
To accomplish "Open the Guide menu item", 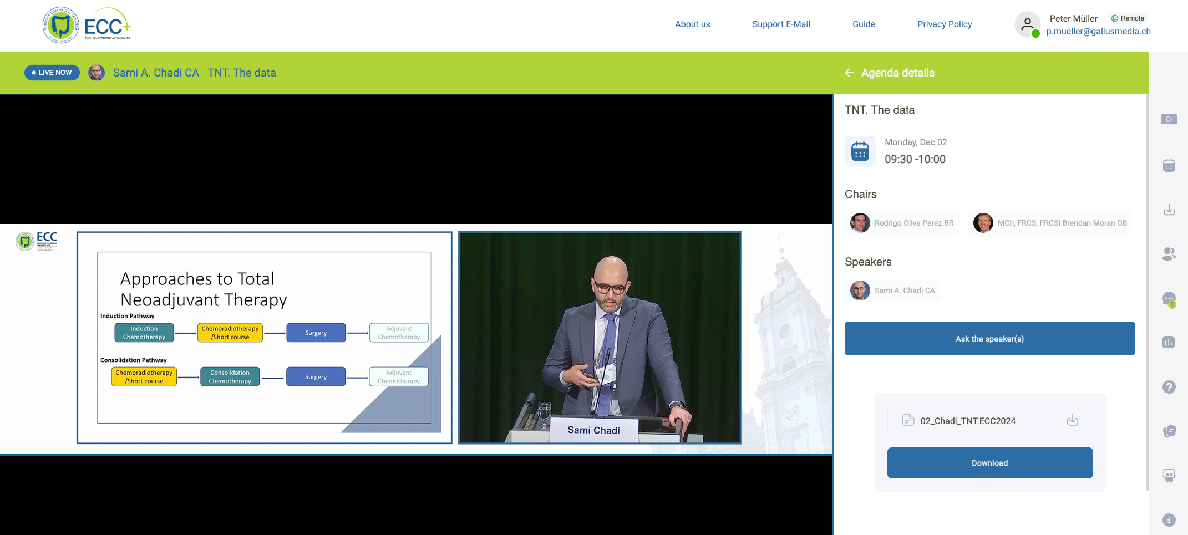I will coord(864,24).
